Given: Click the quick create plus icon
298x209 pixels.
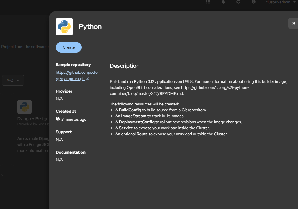Looking at the screenshot, I should [x=238, y=2].
